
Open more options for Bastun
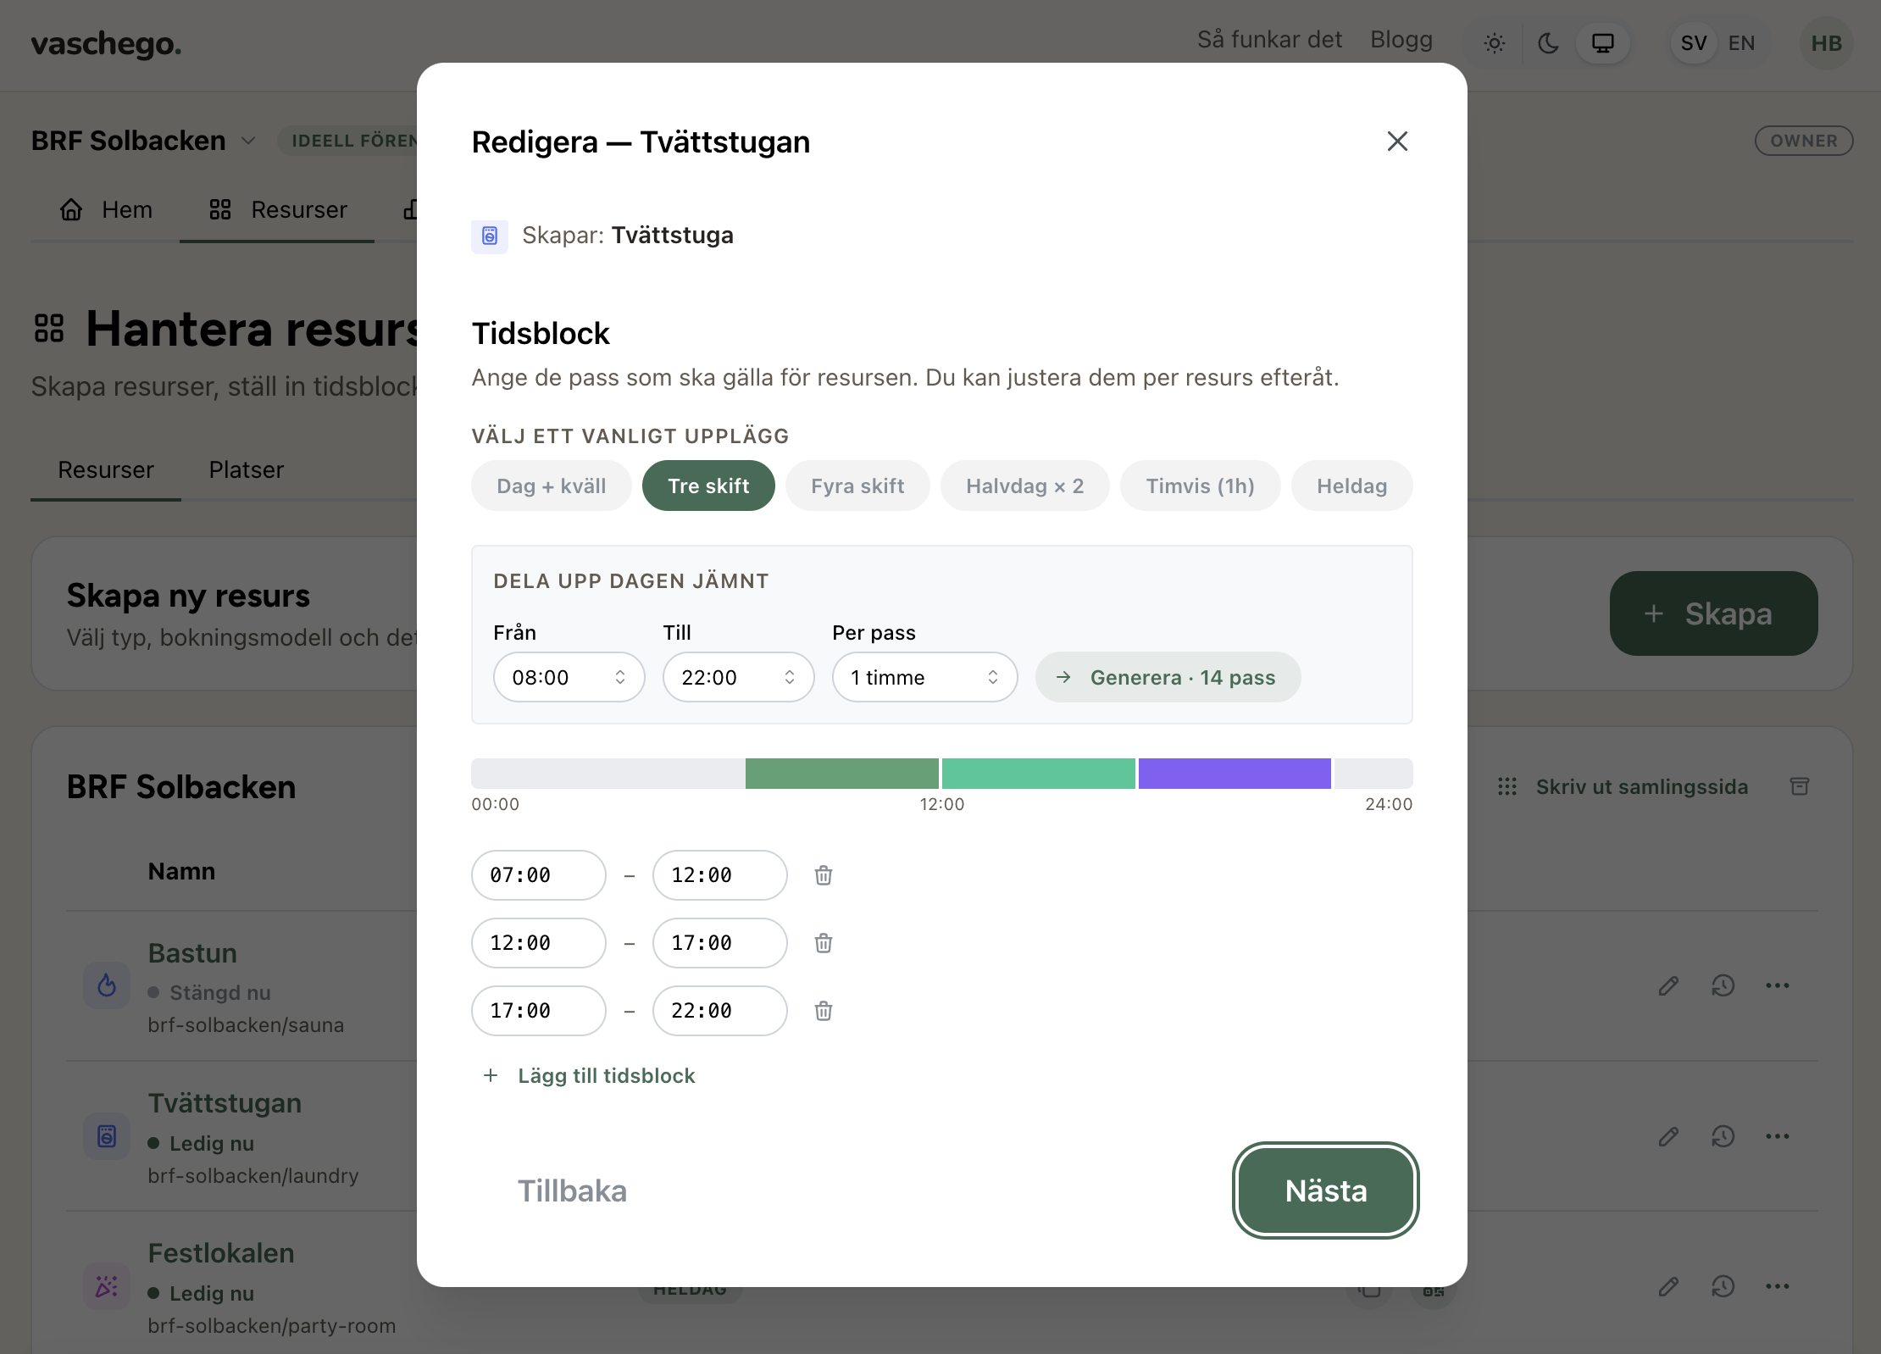coord(1777,985)
